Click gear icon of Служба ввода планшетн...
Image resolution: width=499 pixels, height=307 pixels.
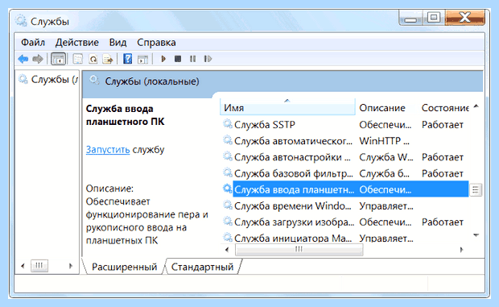[227, 189]
